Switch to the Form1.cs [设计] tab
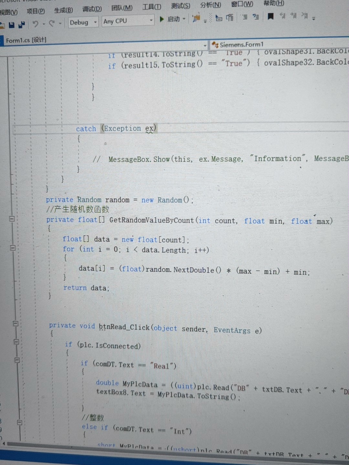 tap(26, 40)
